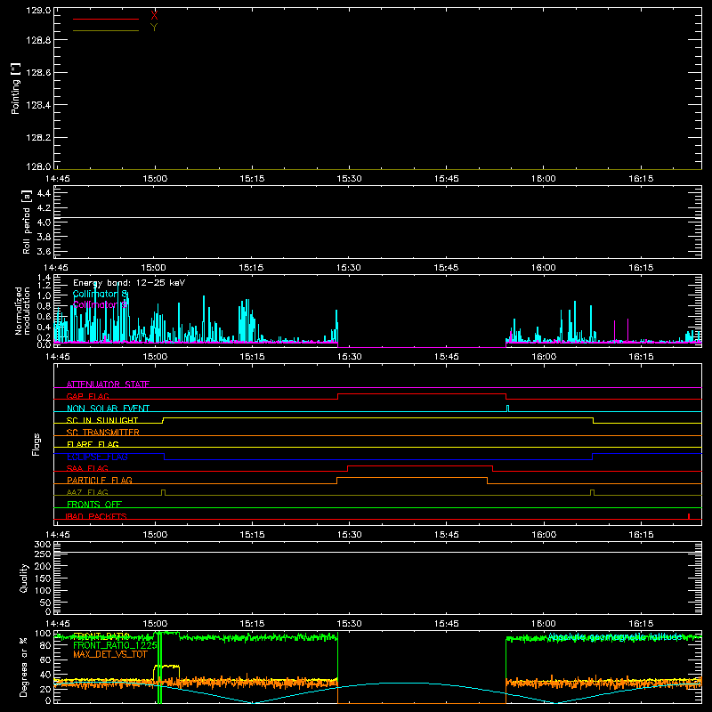Click the FLARE_FLAG label

93,444
